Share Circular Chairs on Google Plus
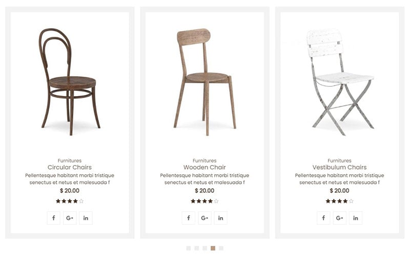 70,218
